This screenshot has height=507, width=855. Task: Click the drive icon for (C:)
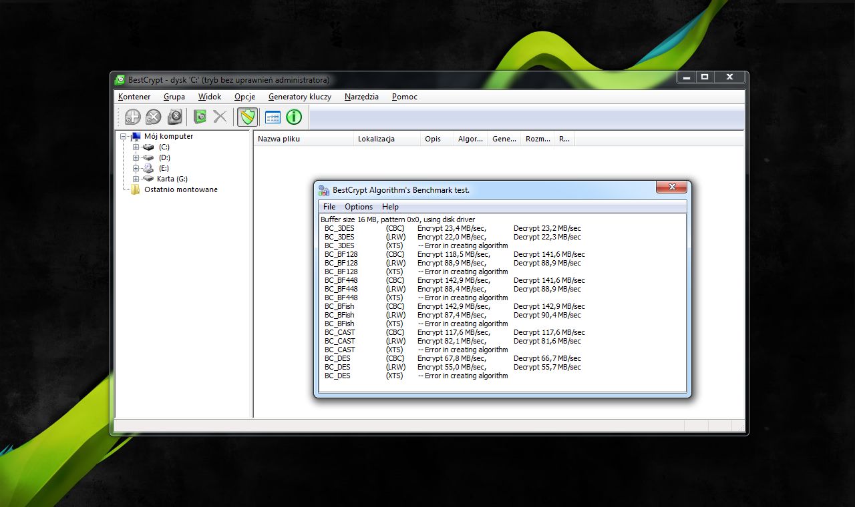click(148, 147)
